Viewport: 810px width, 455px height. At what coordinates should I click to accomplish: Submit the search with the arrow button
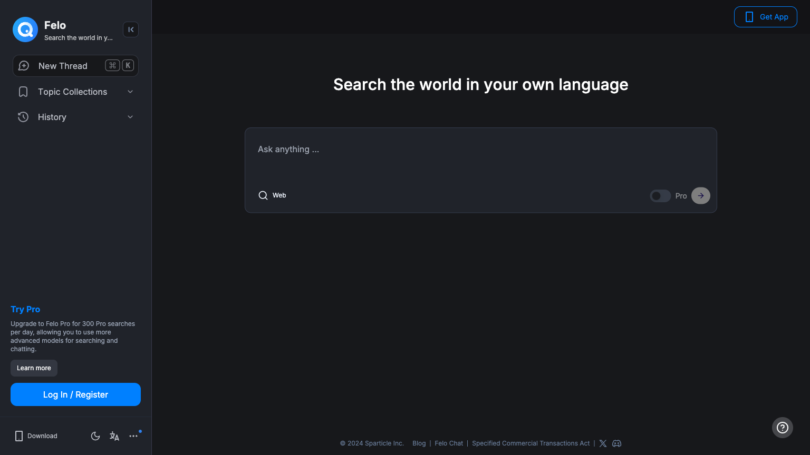coord(700,195)
